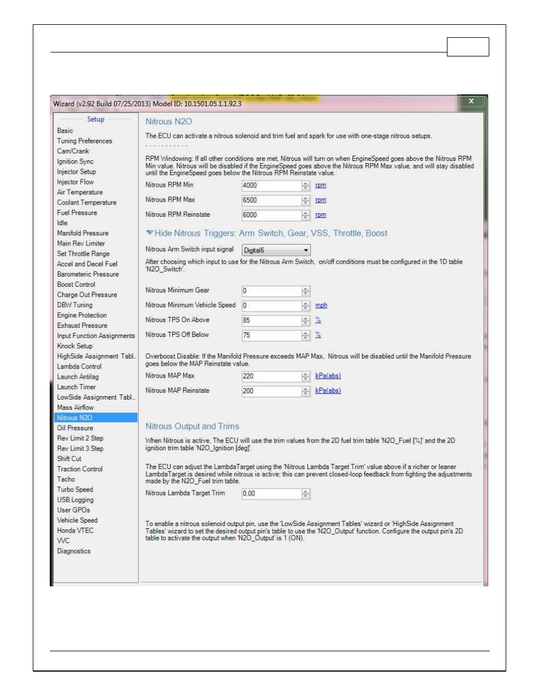Open the Rev Limit 2 Step page
Viewport: 539px width, 697px height.
tap(80, 439)
